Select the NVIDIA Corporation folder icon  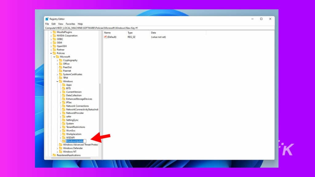(54, 36)
